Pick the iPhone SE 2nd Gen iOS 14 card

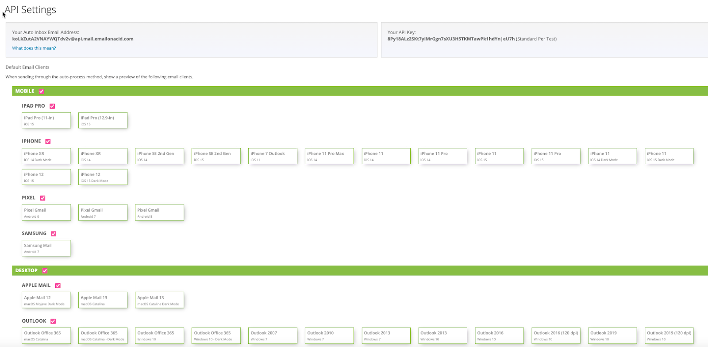160,156
